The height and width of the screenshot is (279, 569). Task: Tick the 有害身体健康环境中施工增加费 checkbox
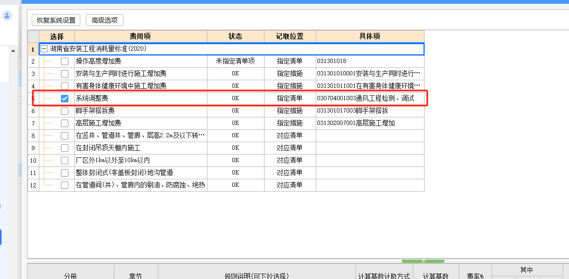65,86
